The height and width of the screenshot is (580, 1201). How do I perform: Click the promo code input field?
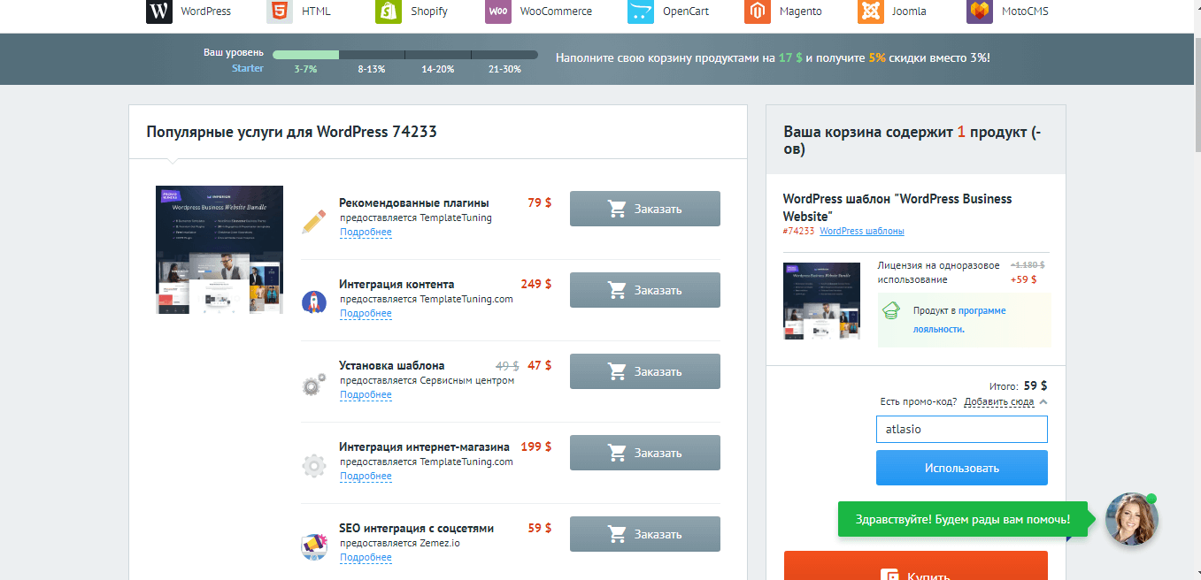pos(961,430)
